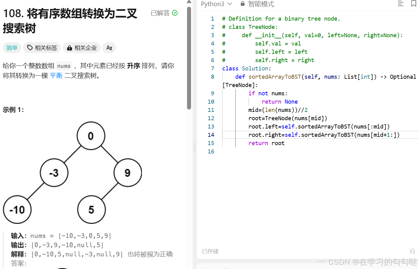Click the lock icon beside 智能模式
Viewport: 418px width, 269px height.
pos(242,4)
